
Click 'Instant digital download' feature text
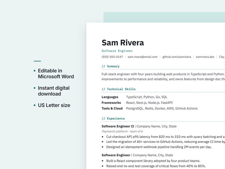pos(54,91)
